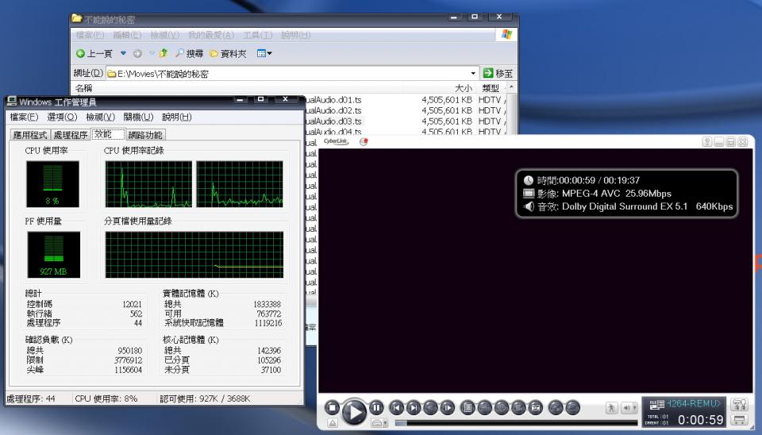Click the Up folder icon in Explorer

(x=164, y=53)
